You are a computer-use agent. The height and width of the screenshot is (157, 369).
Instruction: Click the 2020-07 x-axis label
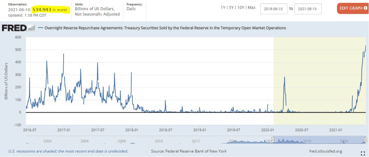pyautogui.click(x=302, y=130)
